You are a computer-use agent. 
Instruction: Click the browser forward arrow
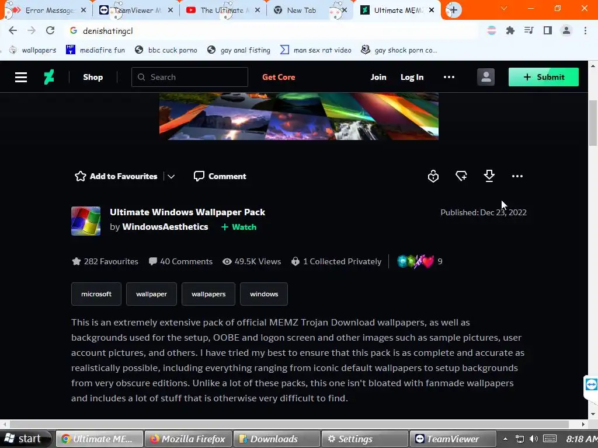click(32, 30)
